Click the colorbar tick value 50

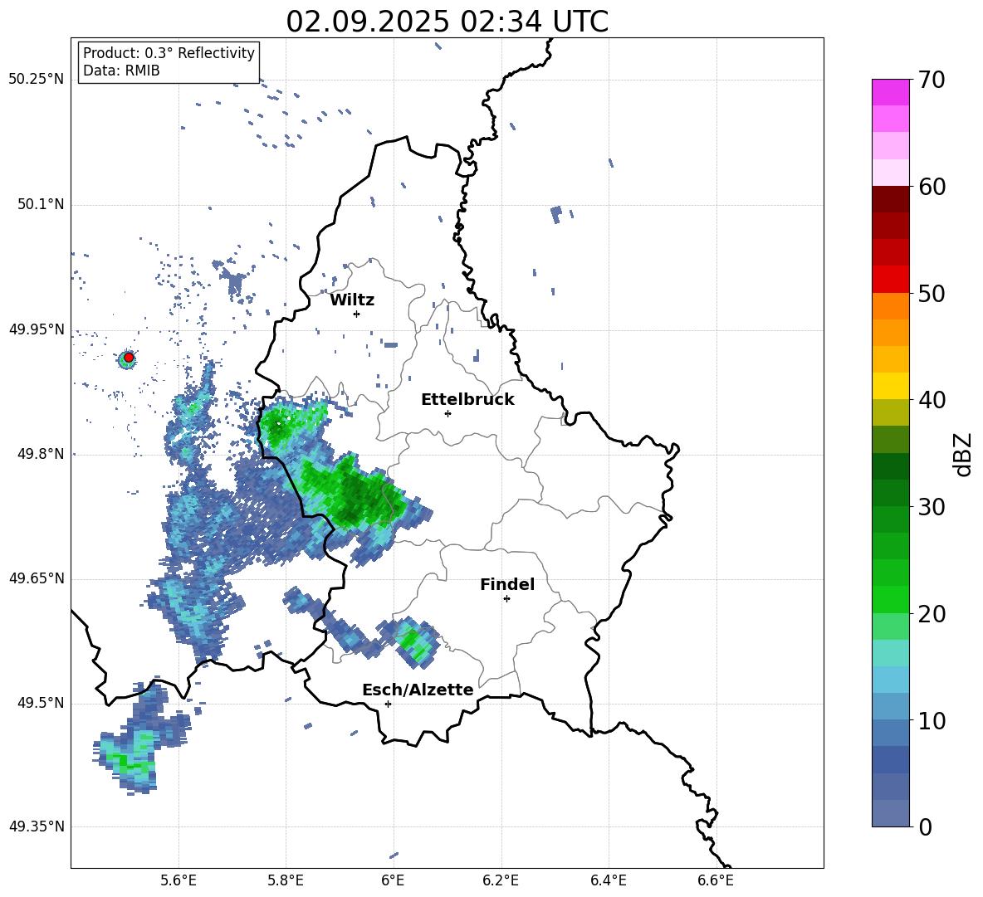click(932, 293)
